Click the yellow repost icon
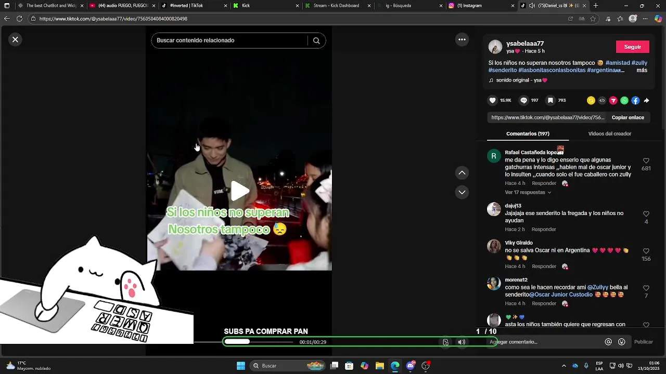666x374 pixels. [x=591, y=100]
